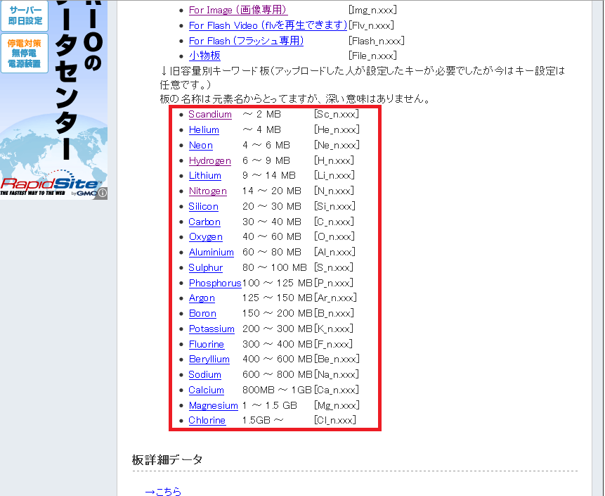Follow the →こちら link under 板詳細データ
The height and width of the screenshot is (496, 605).
coord(163,492)
